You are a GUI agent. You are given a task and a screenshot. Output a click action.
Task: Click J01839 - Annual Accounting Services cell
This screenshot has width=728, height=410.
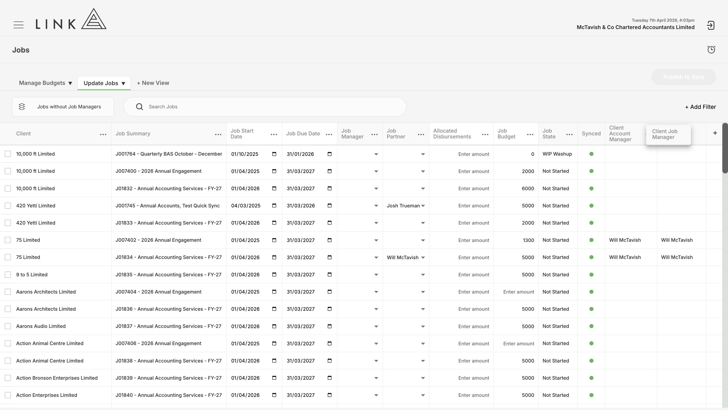click(x=168, y=378)
